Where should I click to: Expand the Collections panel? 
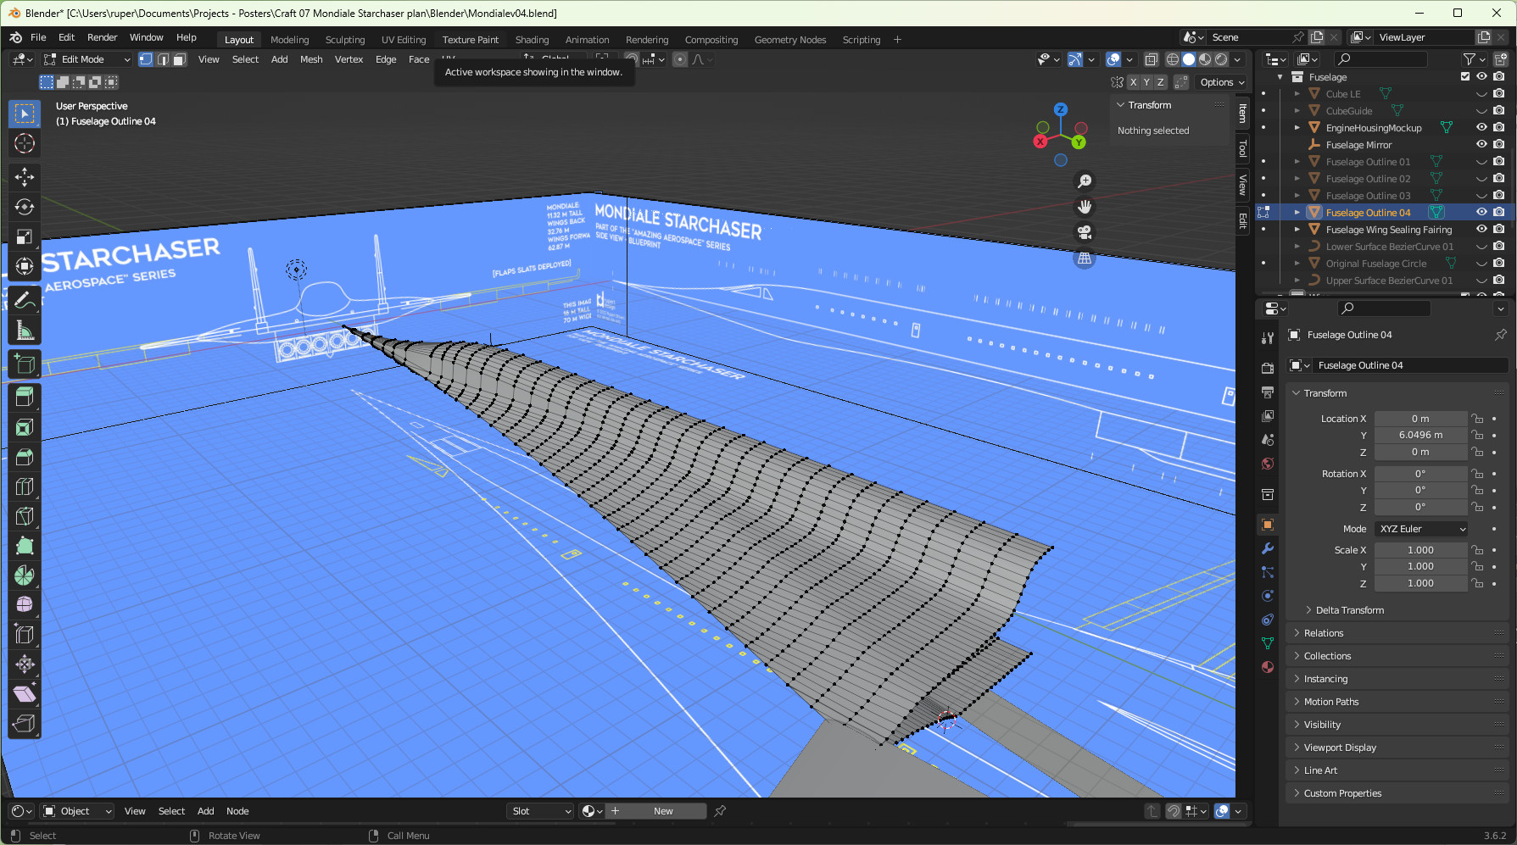coord(1327,656)
